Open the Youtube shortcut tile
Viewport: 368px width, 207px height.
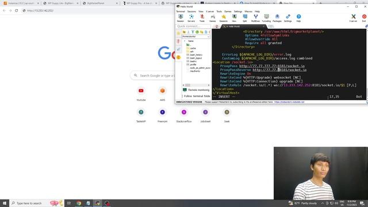[141, 94]
